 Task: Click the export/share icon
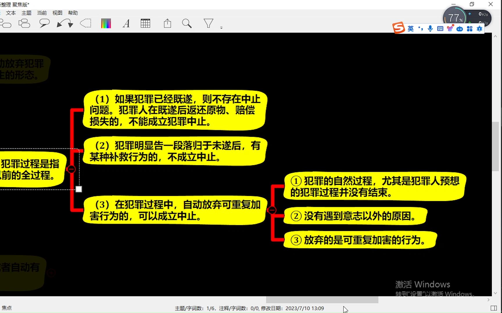[167, 23]
